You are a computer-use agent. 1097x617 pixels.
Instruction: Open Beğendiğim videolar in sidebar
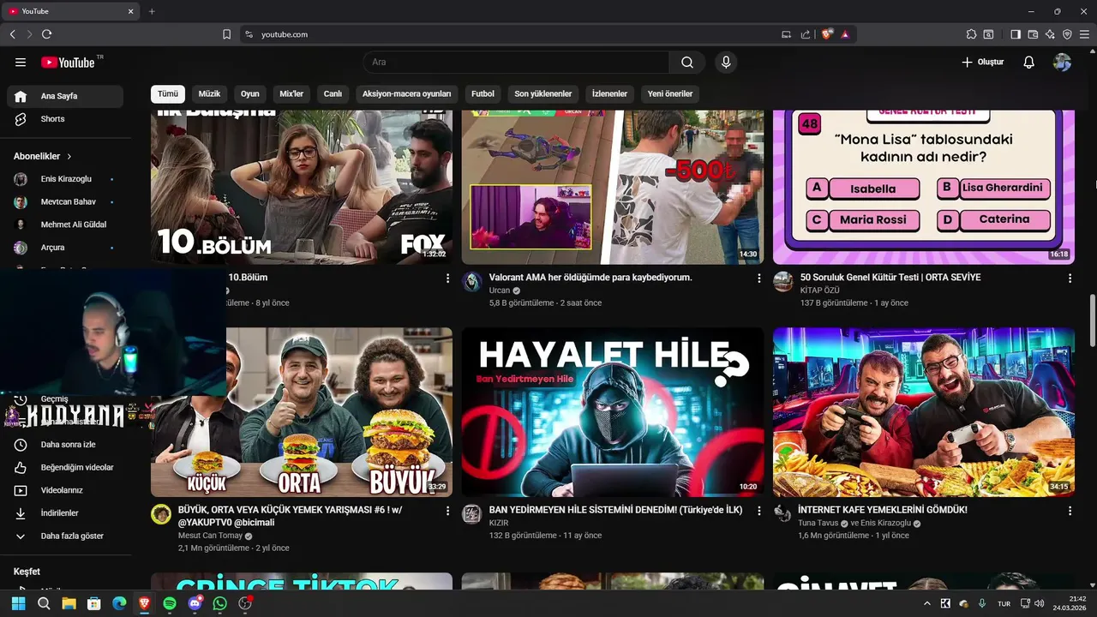(65, 468)
